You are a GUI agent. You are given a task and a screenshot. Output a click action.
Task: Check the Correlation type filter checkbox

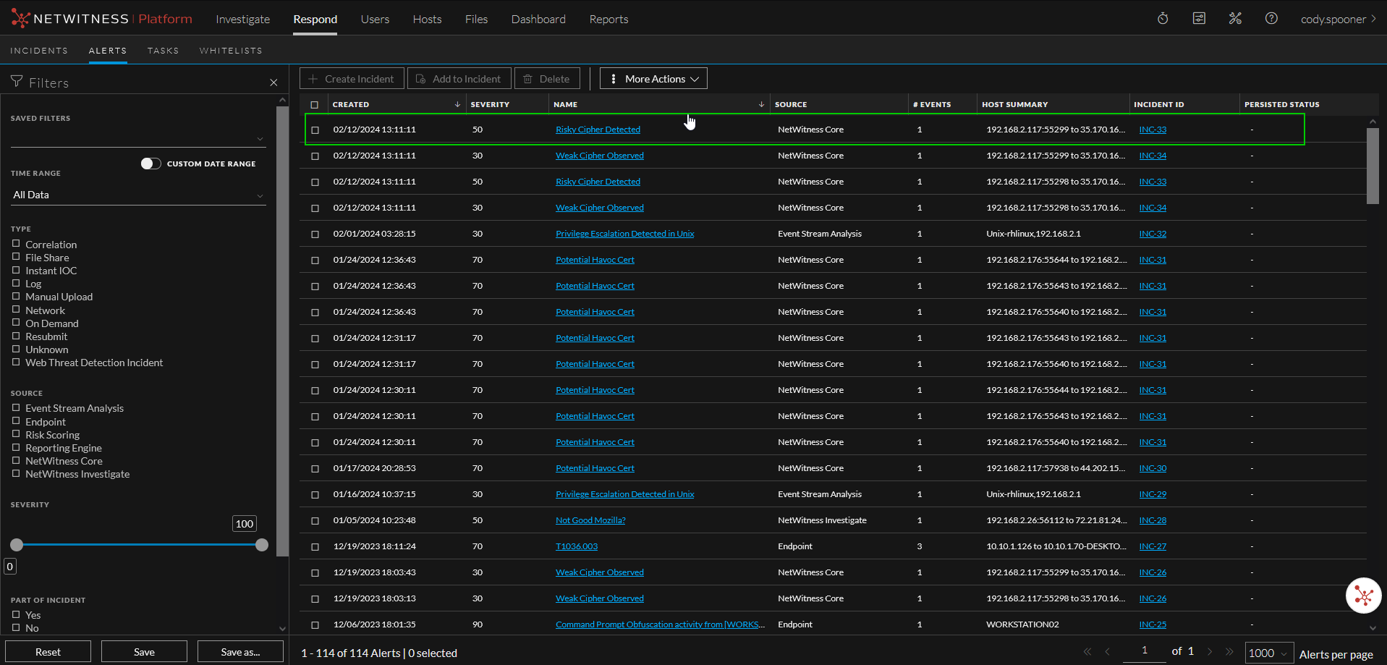16,244
